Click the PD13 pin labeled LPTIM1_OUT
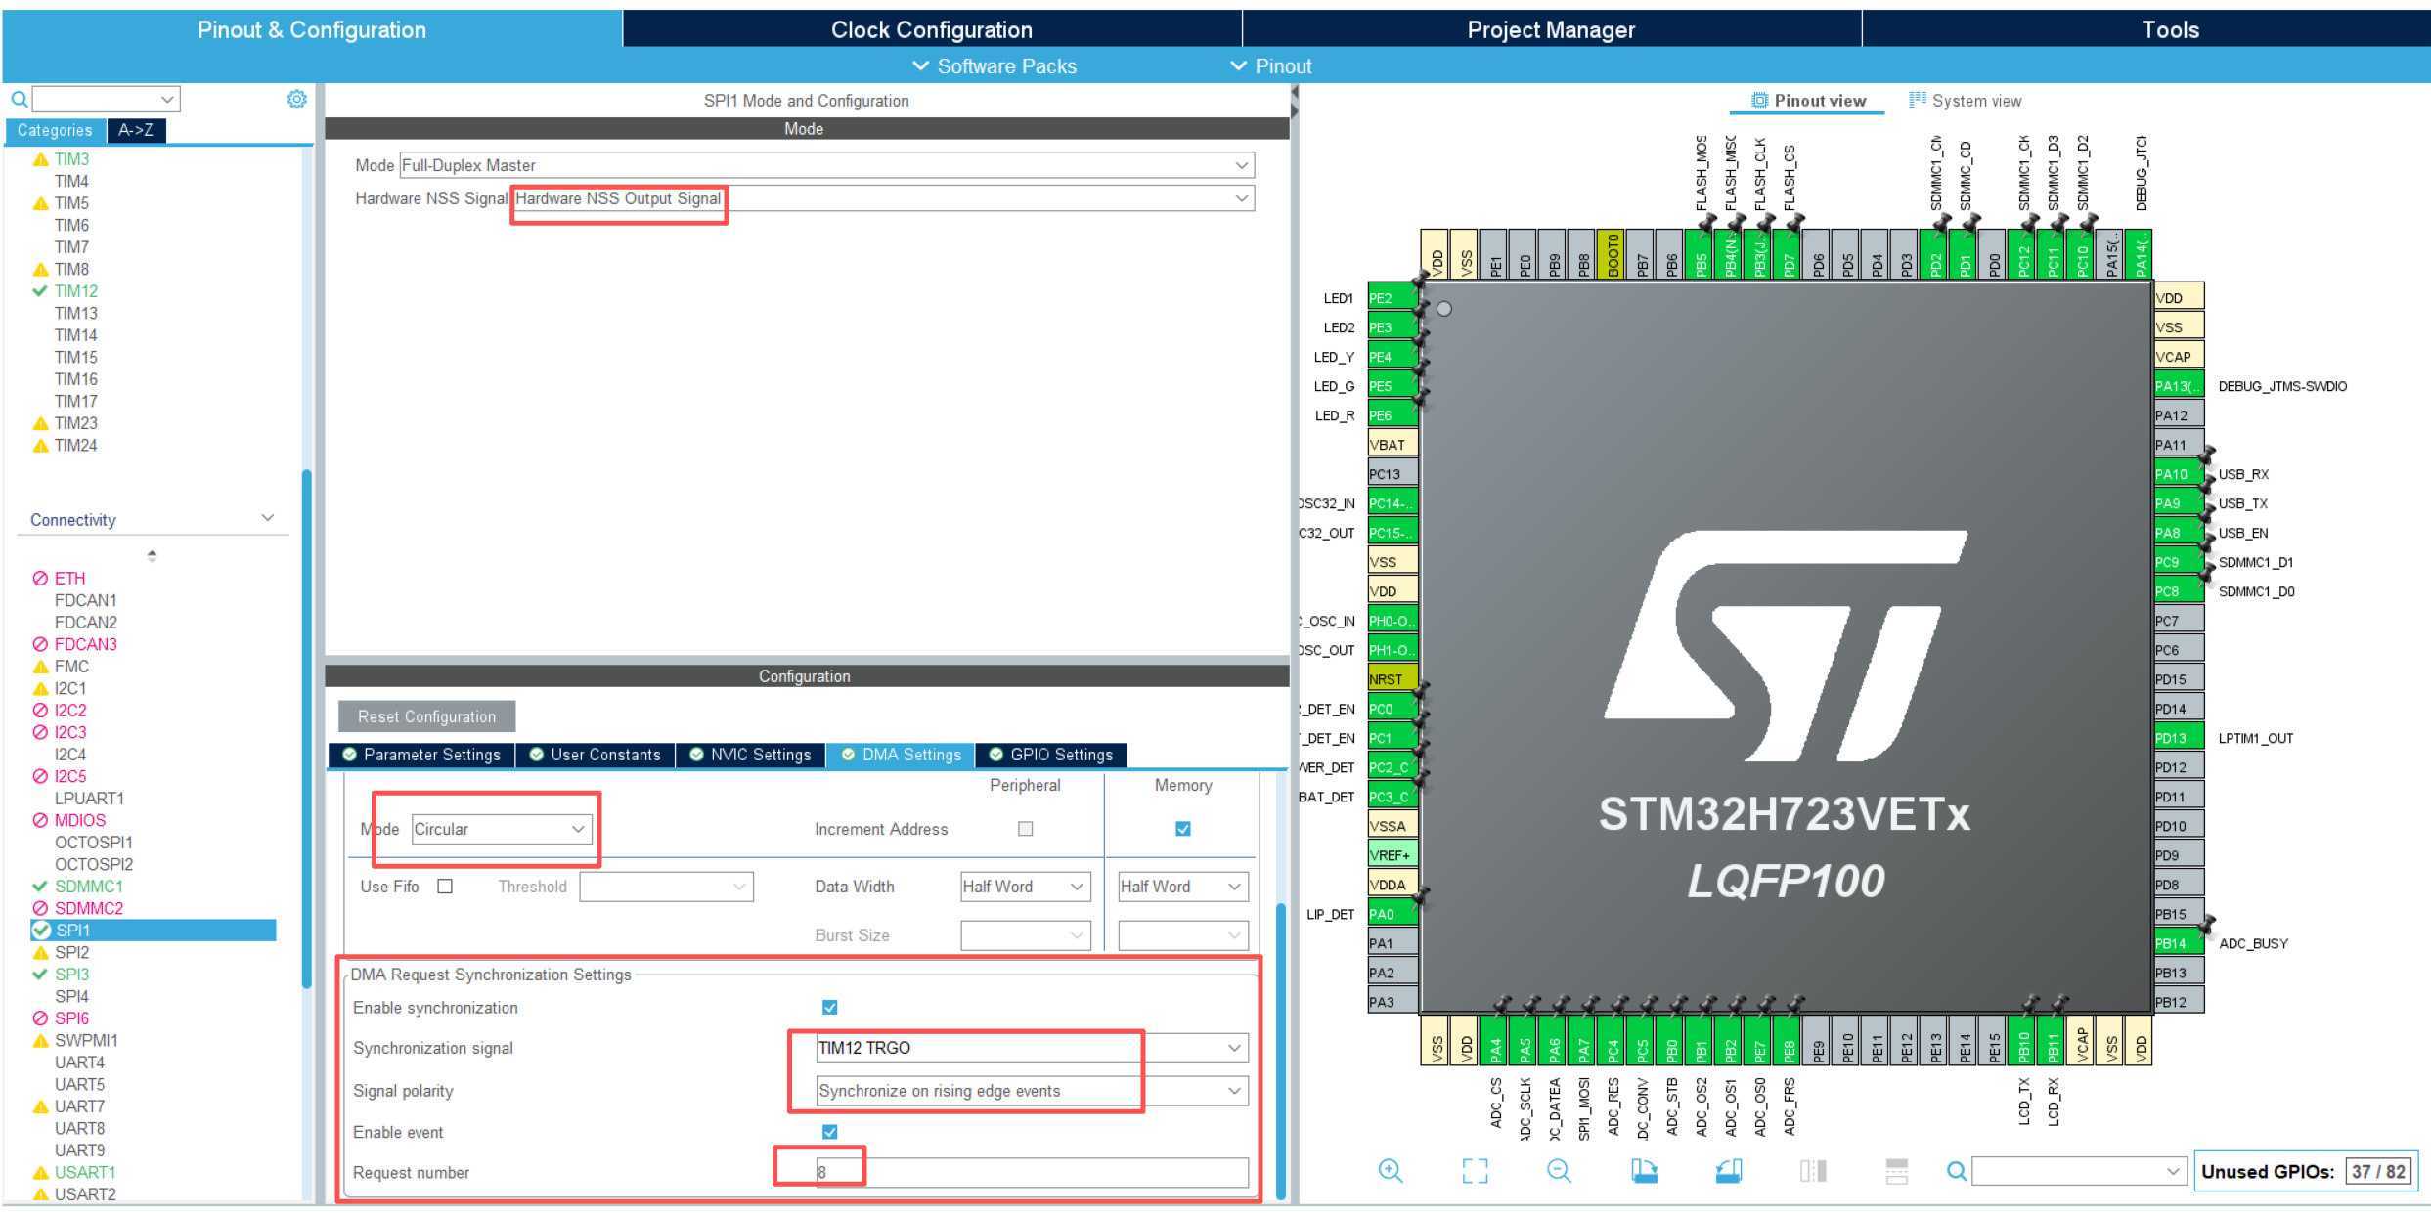The image size is (2431, 1213). [x=2179, y=738]
